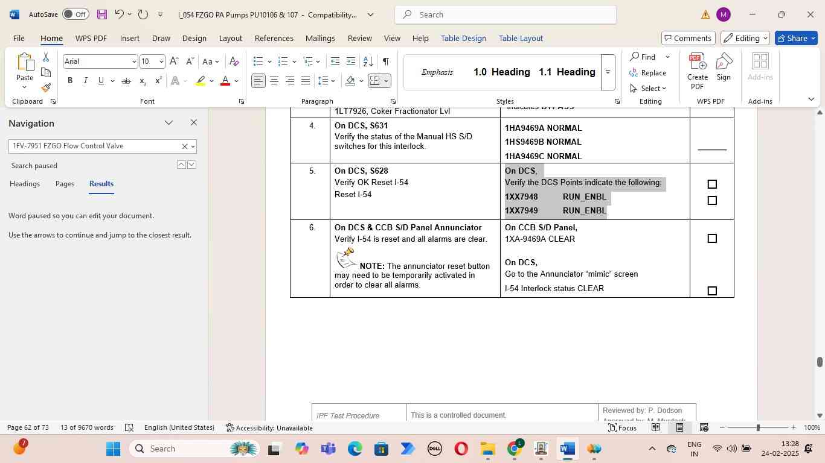Justify the paragraph text
Image resolution: width=825 pixels, height=463 pixels.
point(306,81)
